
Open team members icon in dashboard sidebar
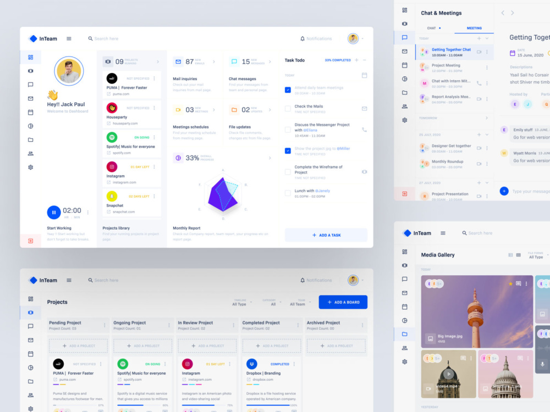click(30, 153)
